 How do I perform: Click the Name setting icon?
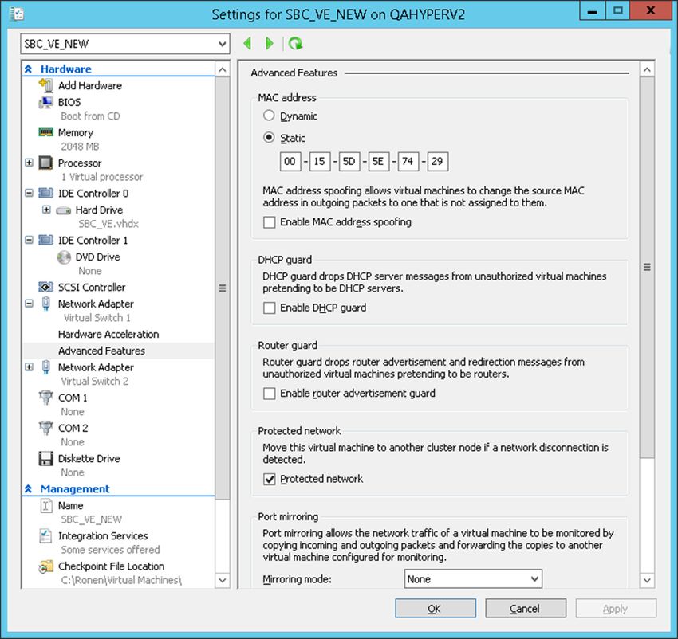[45, 505]
